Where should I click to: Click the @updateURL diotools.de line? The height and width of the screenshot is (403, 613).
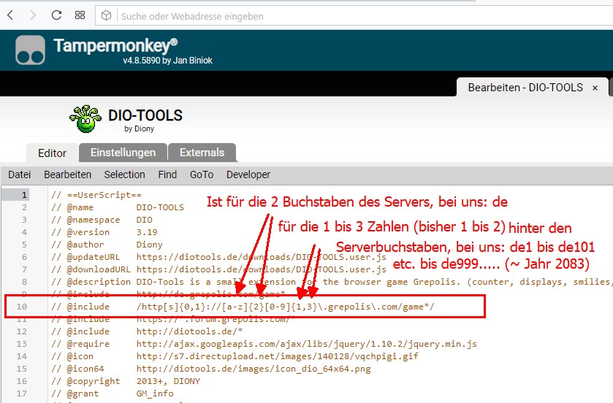pyautogui.click(x=218, y=257)
